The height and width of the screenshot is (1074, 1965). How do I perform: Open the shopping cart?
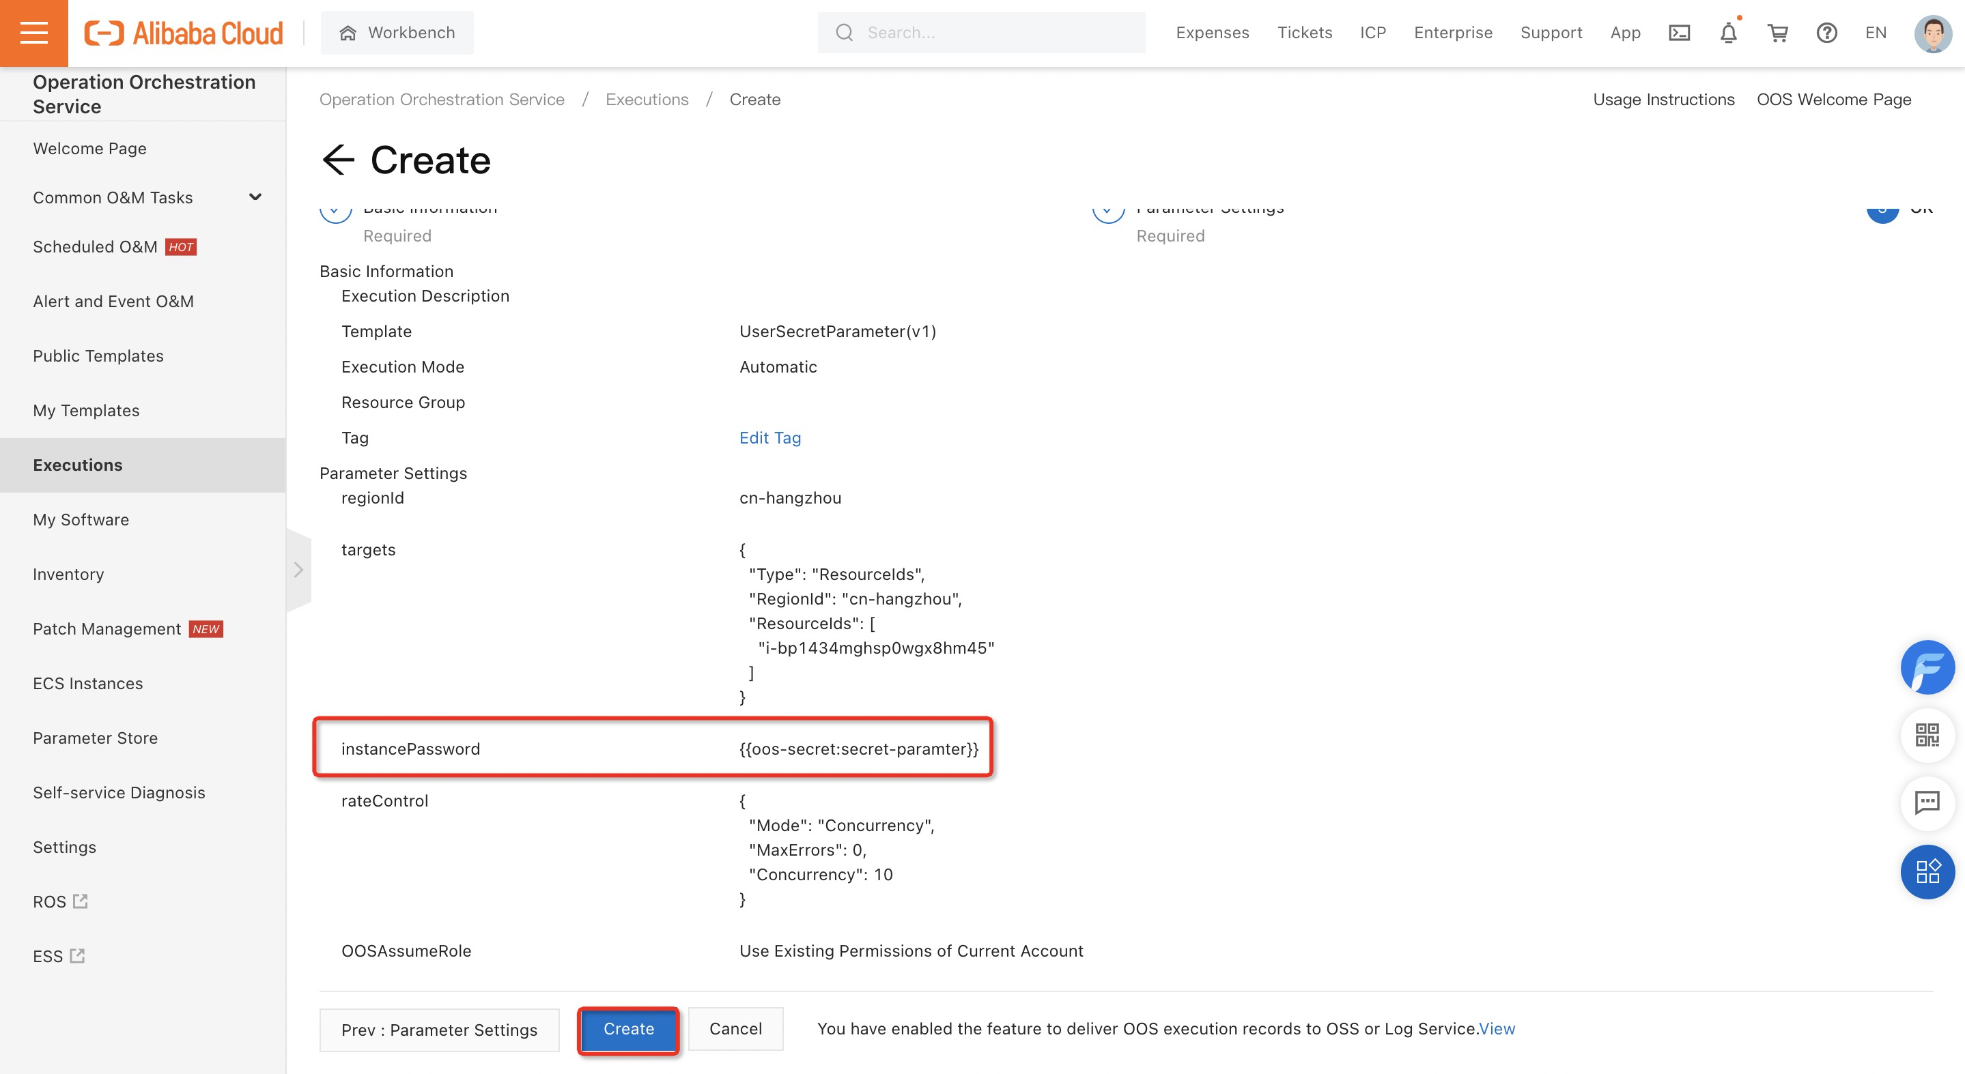1778,33
